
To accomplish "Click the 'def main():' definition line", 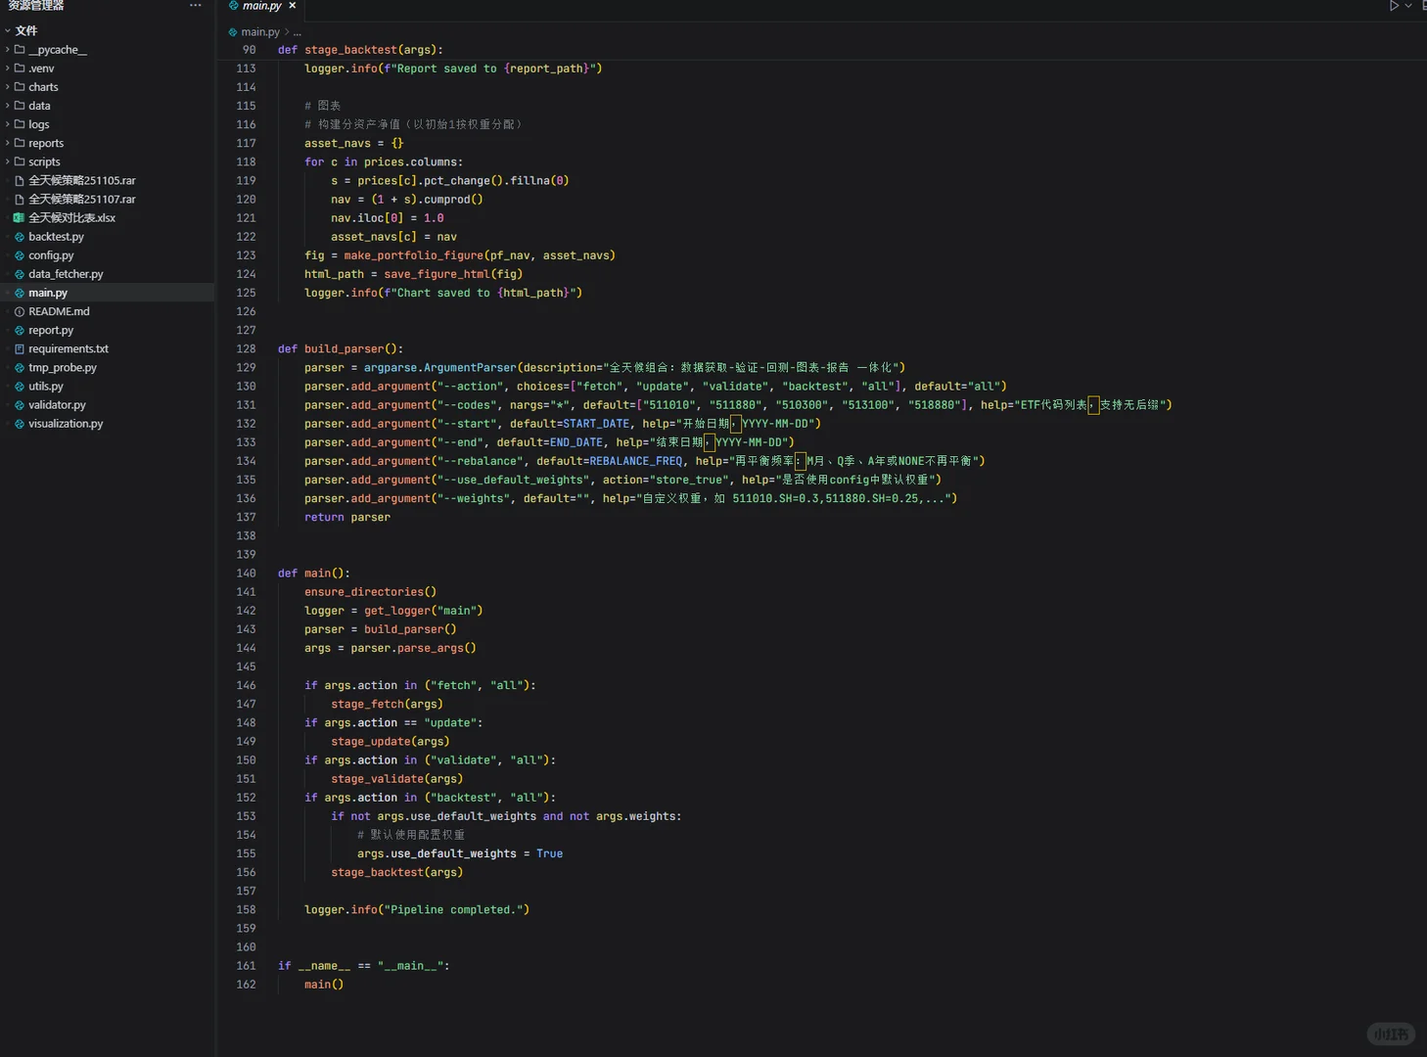I will [x=314, y=574].
